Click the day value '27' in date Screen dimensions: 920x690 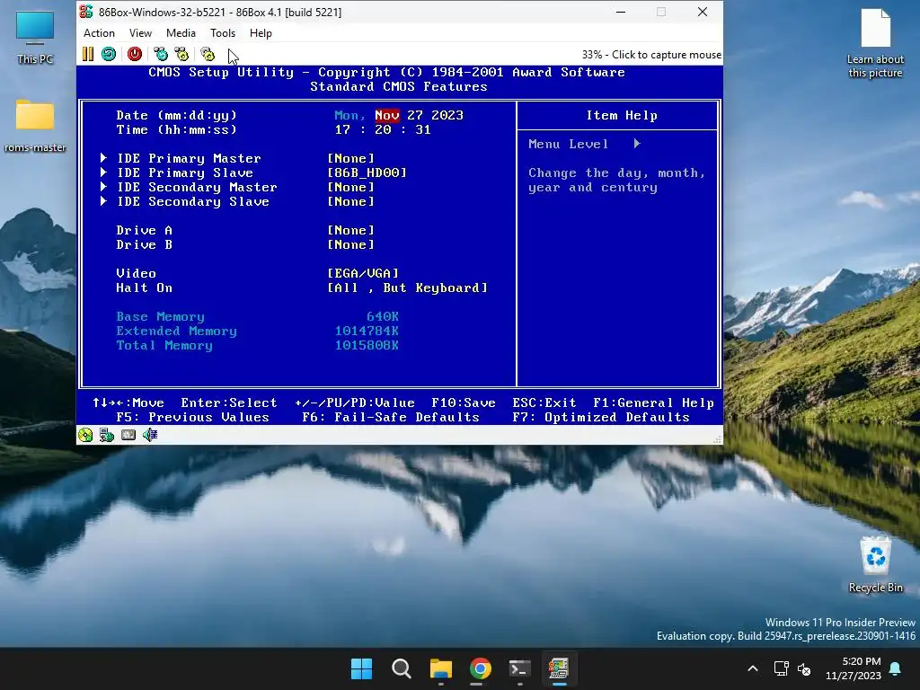click(415, 115)
